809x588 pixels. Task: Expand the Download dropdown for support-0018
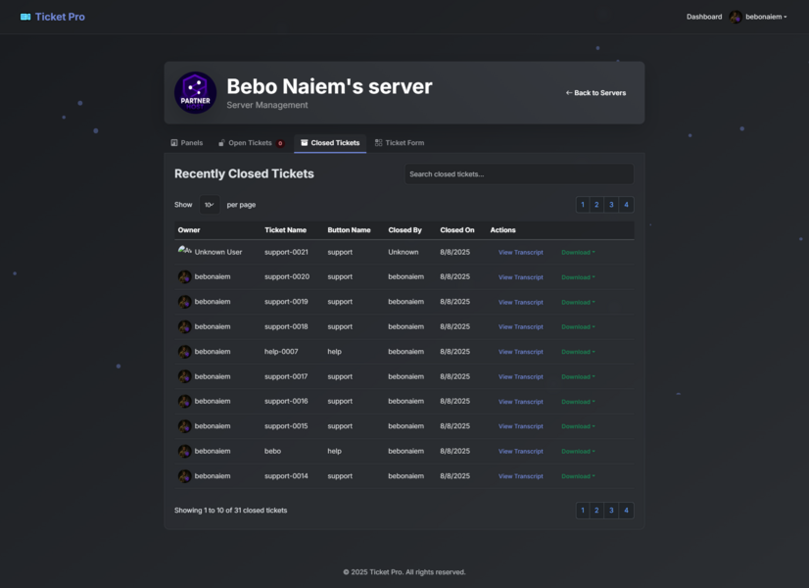coord(578,327)
